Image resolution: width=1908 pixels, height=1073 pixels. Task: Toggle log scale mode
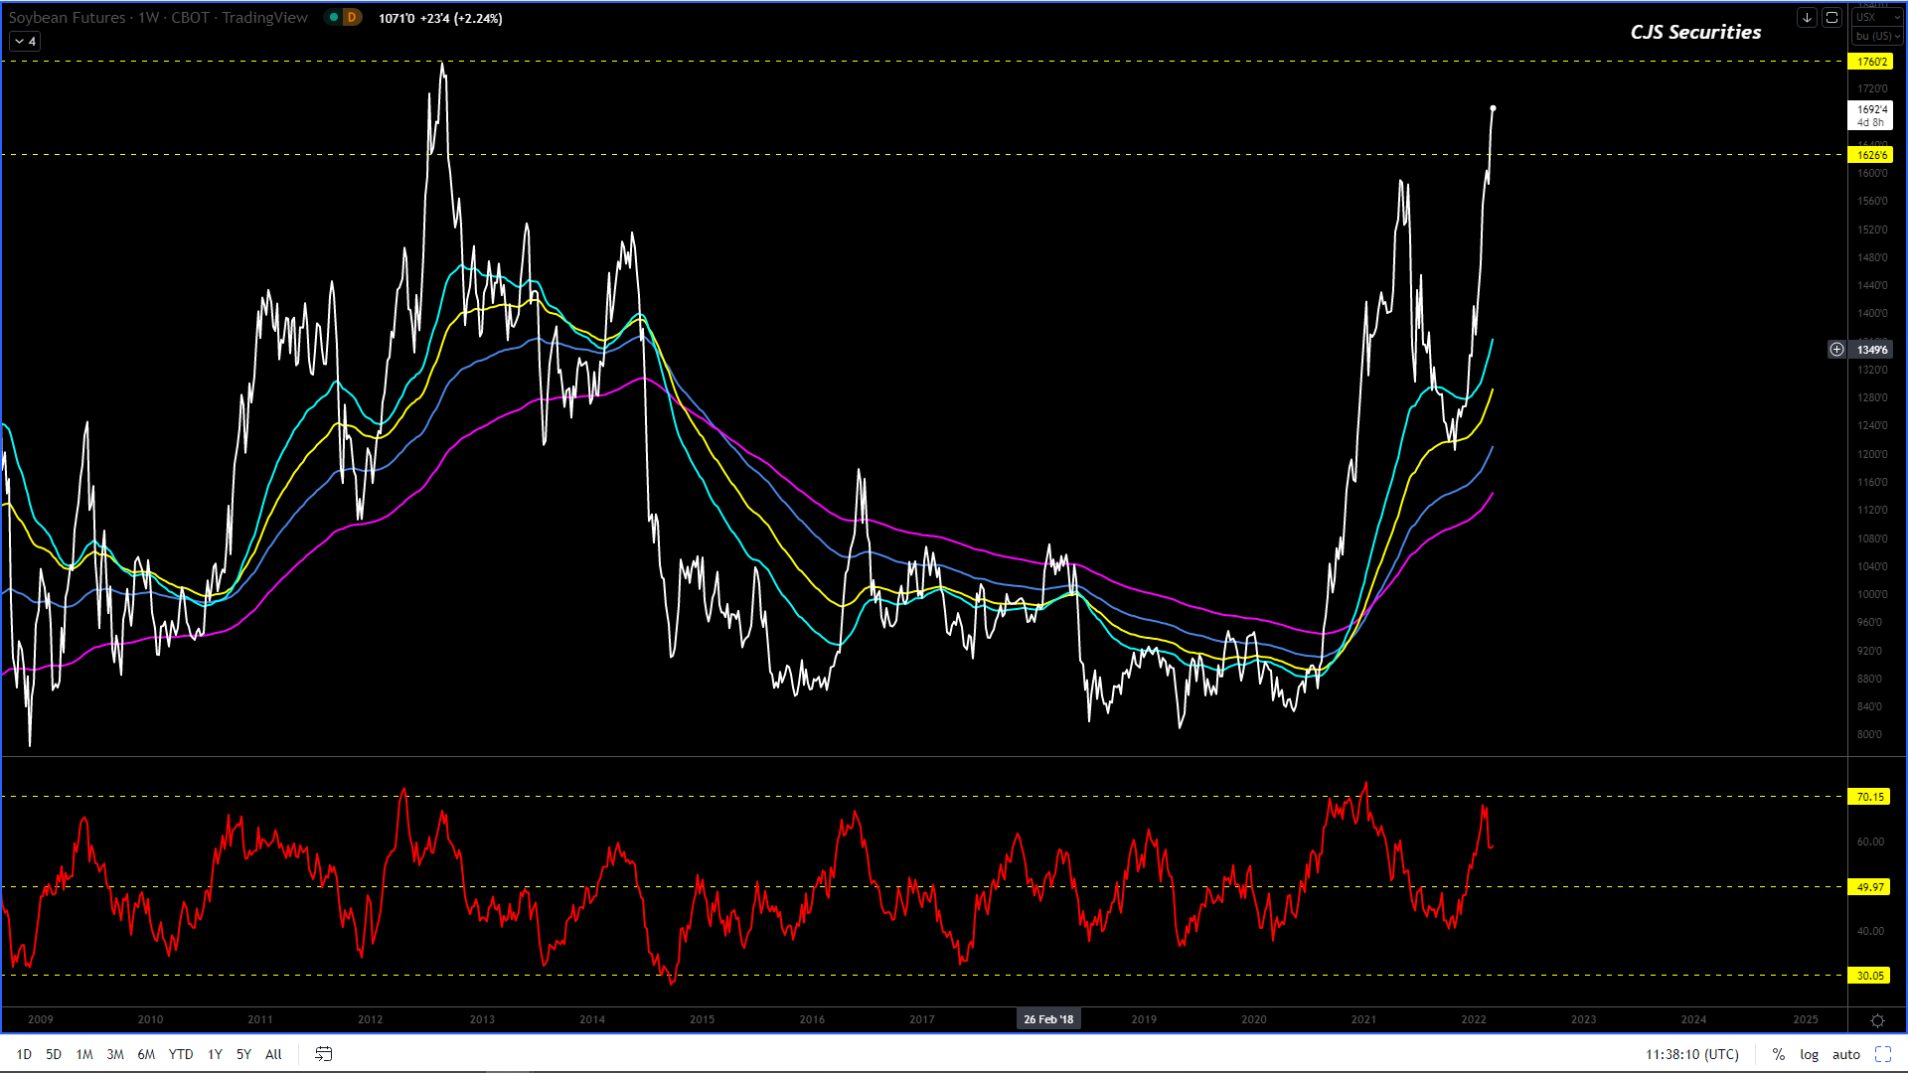(x=1809, y=1054)
